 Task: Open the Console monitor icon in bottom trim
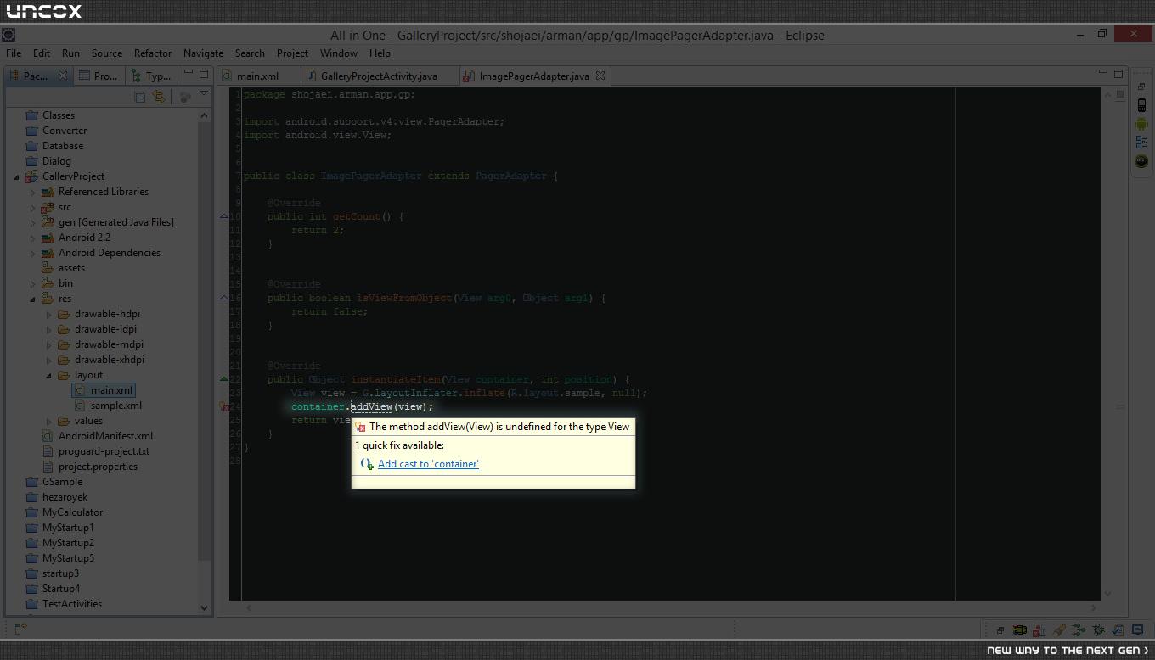pos(1137,629)
